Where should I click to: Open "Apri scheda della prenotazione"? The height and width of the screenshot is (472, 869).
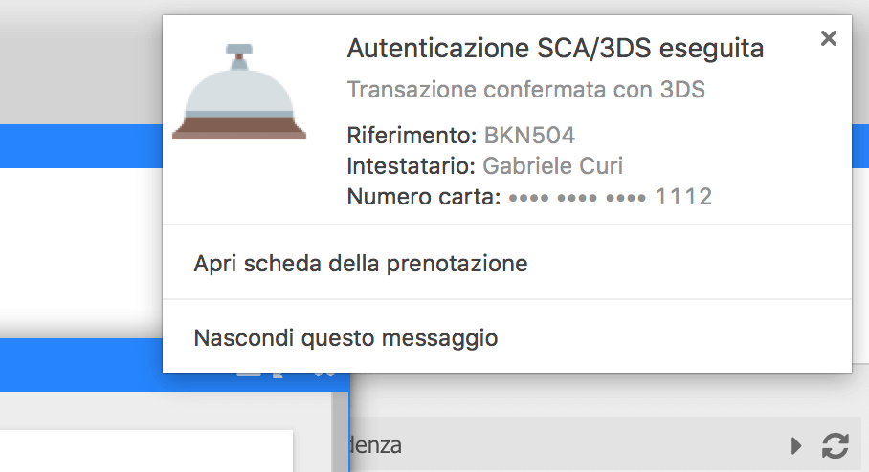[360, 264]
